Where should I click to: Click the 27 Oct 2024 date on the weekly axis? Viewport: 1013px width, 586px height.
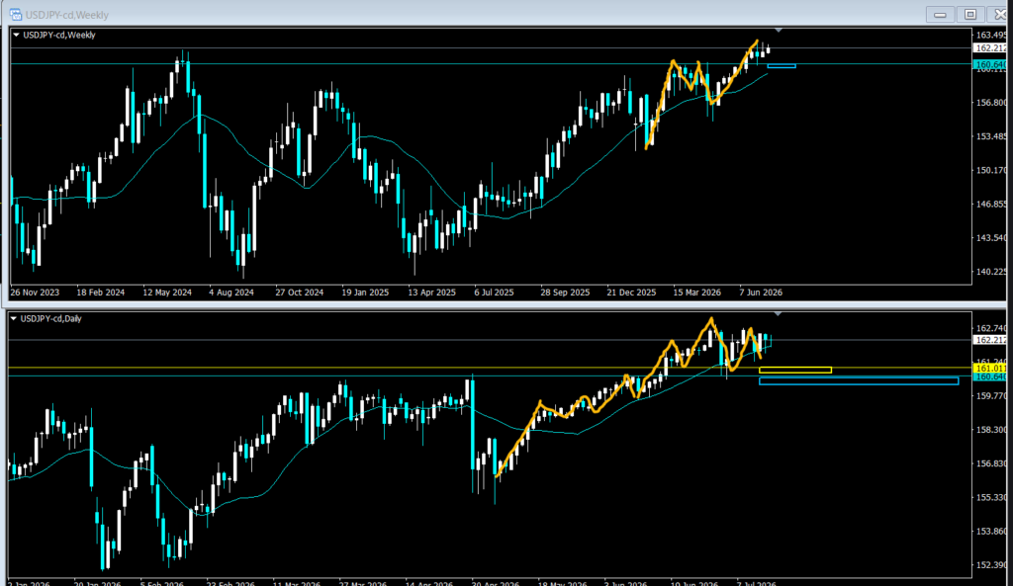click(x=299, y=293)
